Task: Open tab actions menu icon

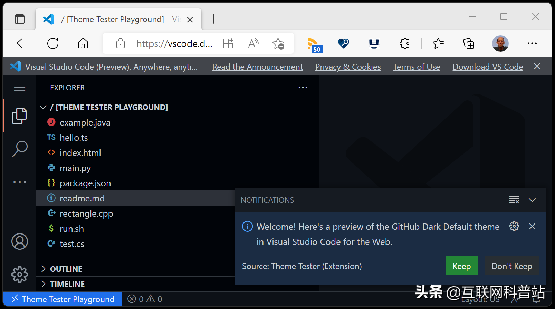Action: tap(20, 19)
